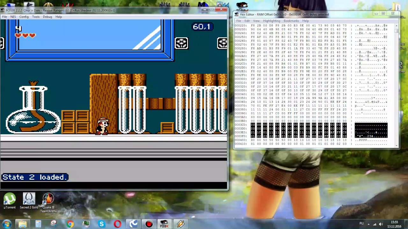Click the 60.1 frame rate counter in FCEUX
The width and height of the screenshot is (408, 229).
tap(202, 27)
